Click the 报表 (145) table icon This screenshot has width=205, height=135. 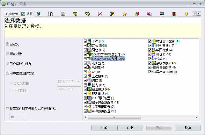[89, 85]
